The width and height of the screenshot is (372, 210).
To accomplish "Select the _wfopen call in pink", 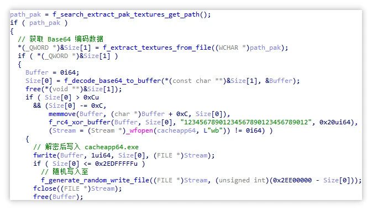I will click(x=139, y=130).
